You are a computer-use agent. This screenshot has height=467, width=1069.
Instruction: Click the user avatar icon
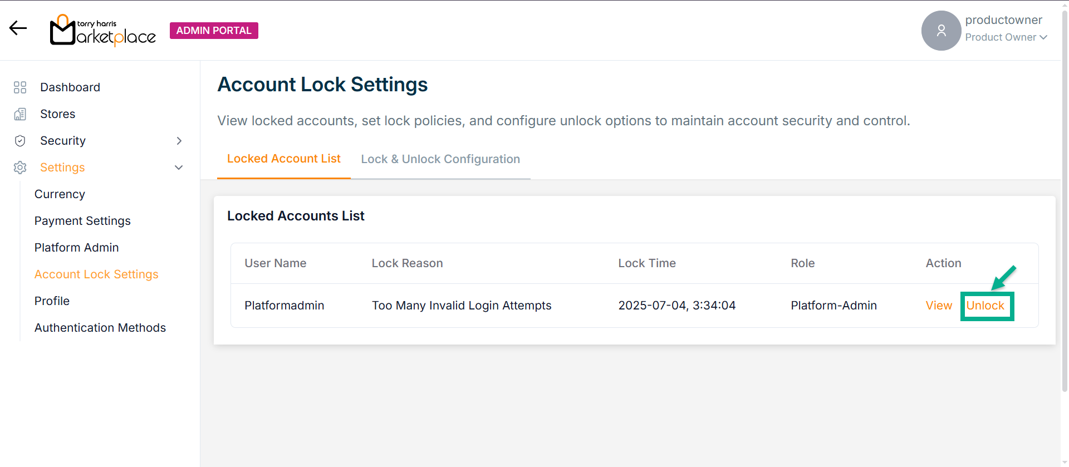941,31
